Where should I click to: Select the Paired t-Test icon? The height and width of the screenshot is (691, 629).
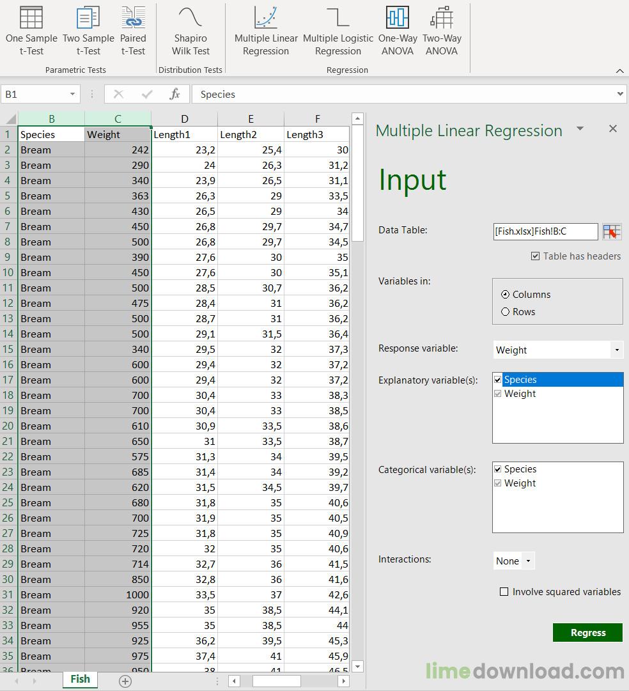pyautogui.click(x=133, y=31)
